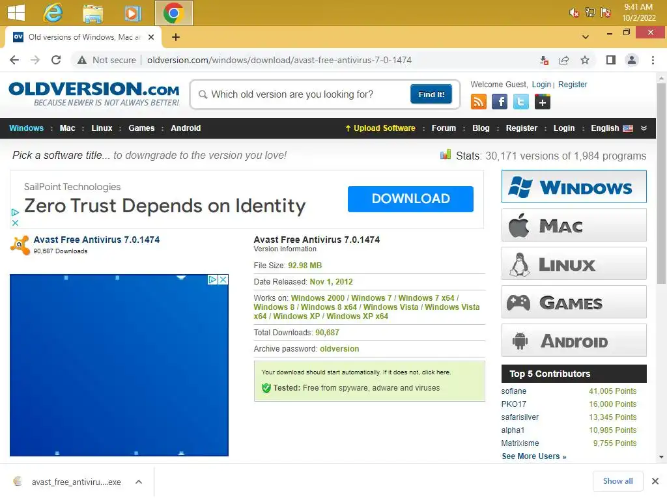Open the Android nav menu item
Screen dimensions: 667x500
point(186,128)
